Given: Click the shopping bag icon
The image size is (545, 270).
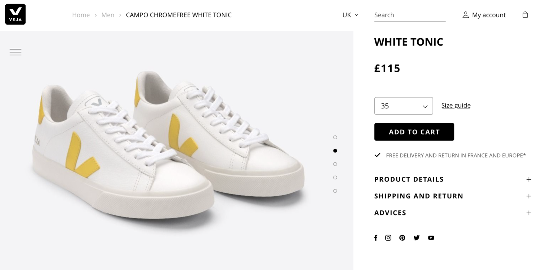Looking at the screenshot, I should (525, 15).
